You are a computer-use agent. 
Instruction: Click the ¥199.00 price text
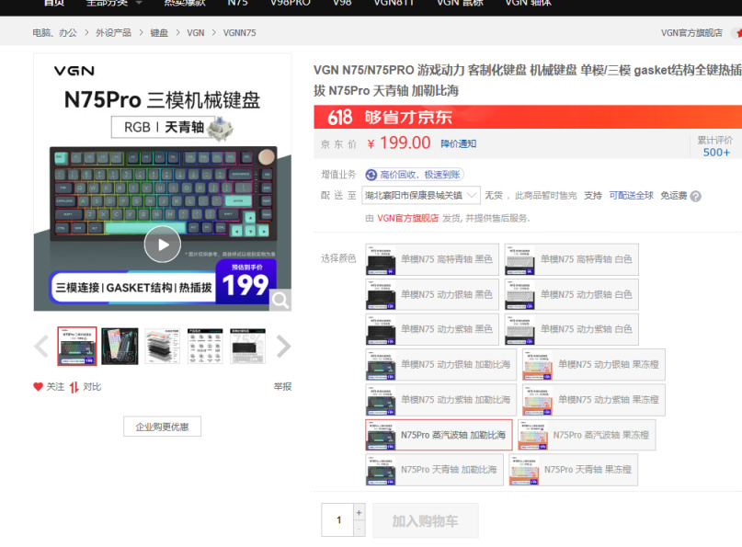[x=399, y=142]
